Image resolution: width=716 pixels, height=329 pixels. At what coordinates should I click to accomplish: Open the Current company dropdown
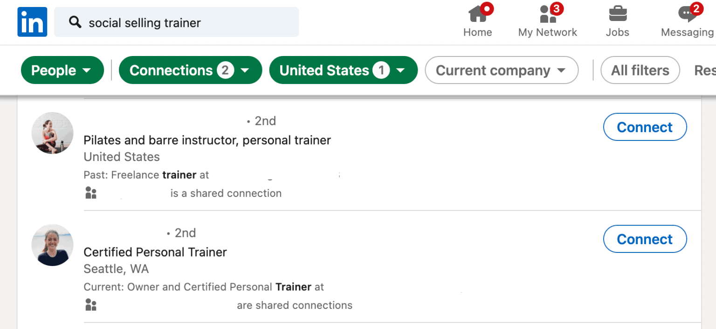click(x=501, y=70)
